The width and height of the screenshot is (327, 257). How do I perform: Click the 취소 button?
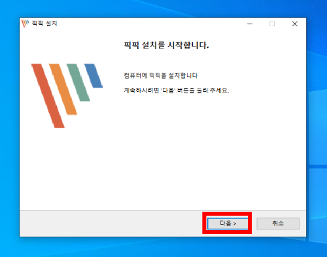pyautogui.click(x=278, y=224)
